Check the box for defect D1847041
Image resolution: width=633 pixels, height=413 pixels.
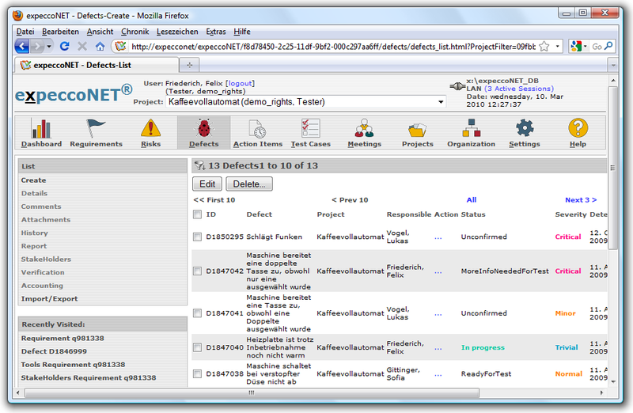click(197, 313)
